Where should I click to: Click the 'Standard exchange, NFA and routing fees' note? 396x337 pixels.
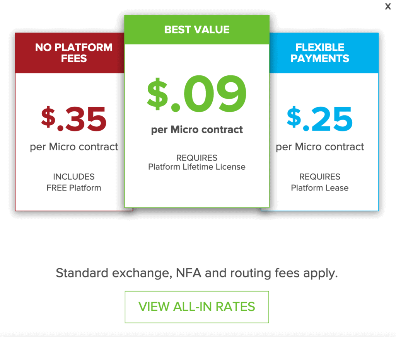pos(197,273)
